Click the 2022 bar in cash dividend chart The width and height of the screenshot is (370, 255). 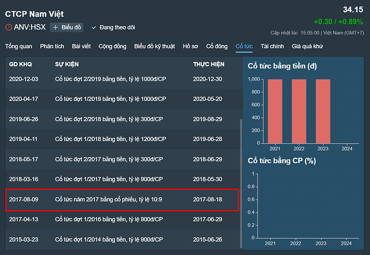pos(299,111)
